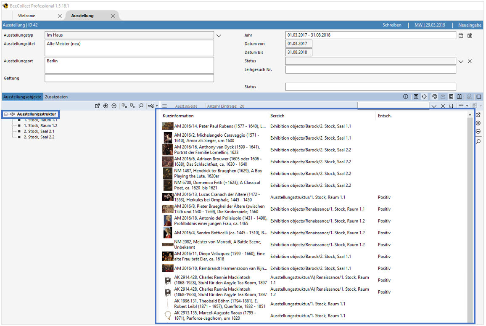This screenshot has width=486, height=326.
Task: Click the Neueingabe link
Action: [470, 25]
